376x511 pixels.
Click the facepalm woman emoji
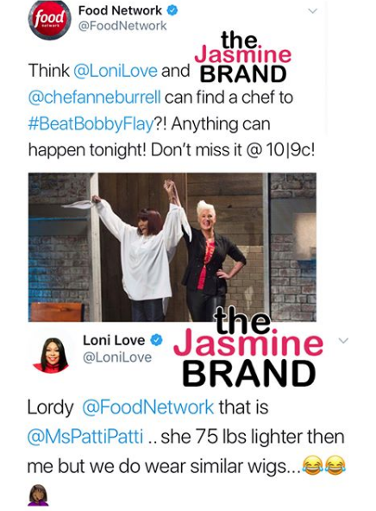click(38, 495)
